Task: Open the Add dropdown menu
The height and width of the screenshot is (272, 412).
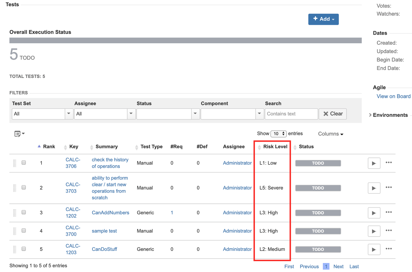Action: 323,19
